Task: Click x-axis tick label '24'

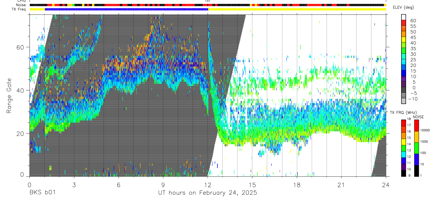Action: tap(386, 184)
